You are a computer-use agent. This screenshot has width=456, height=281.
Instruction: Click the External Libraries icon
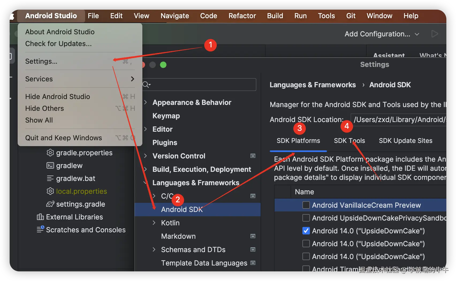[x=40, y=217]
